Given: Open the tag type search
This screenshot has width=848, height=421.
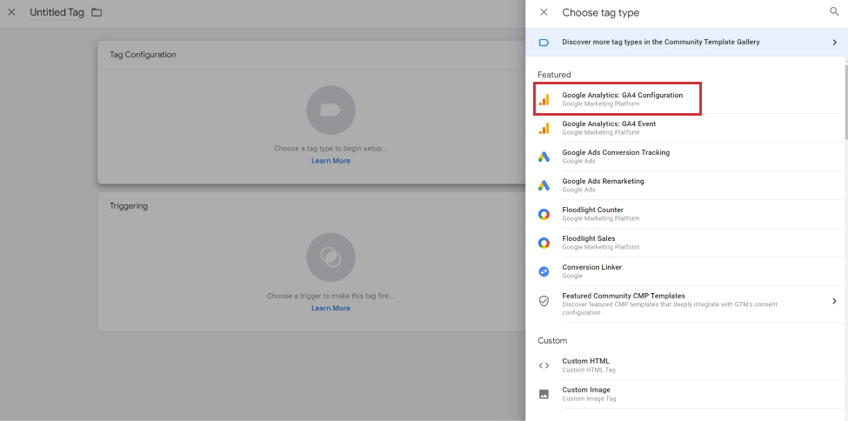Looking at the screenshot, I should [x=834, y=12].
